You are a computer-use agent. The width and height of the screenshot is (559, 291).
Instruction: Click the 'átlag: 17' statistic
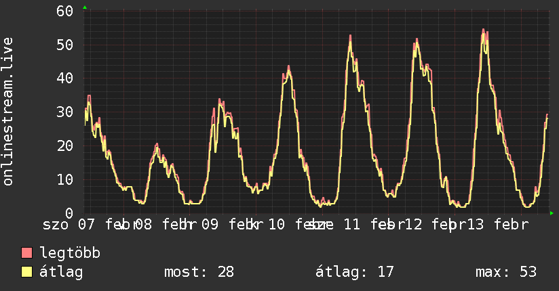354,272
